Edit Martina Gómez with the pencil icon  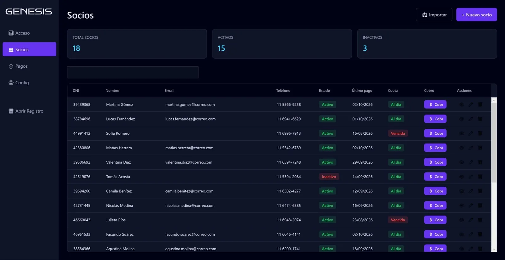pyautogui.click(x=471, y=105)
